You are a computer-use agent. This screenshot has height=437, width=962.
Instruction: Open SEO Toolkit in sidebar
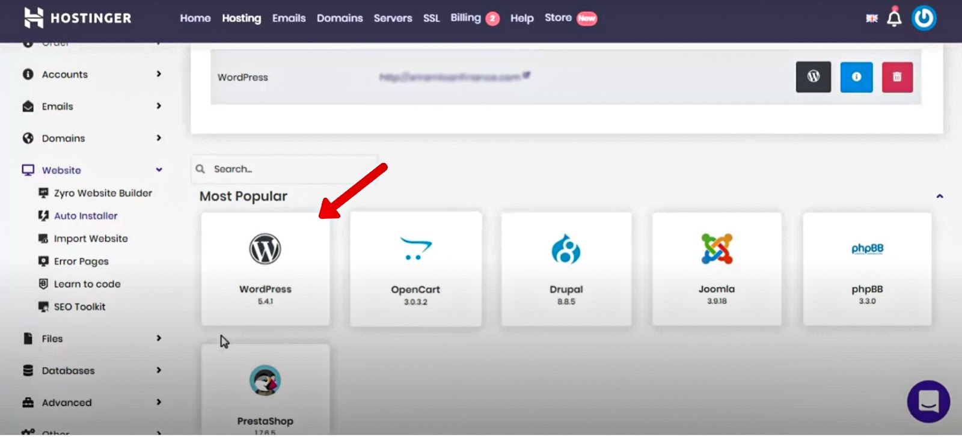79,307
